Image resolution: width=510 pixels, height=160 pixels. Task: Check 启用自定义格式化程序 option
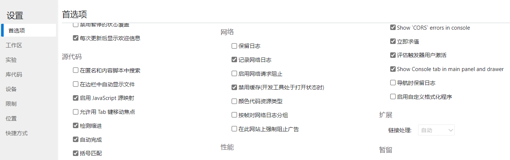(x=393, y=97)
